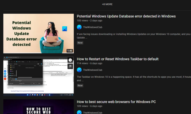This screenshot has height=114, width=191.
Task: Add Taskbar video to Watch Later clock icon
Action: 70,60
